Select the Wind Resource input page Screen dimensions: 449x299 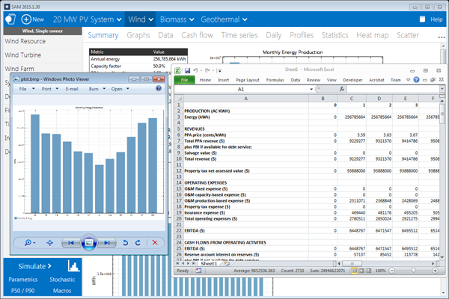(x=27, y=43)
